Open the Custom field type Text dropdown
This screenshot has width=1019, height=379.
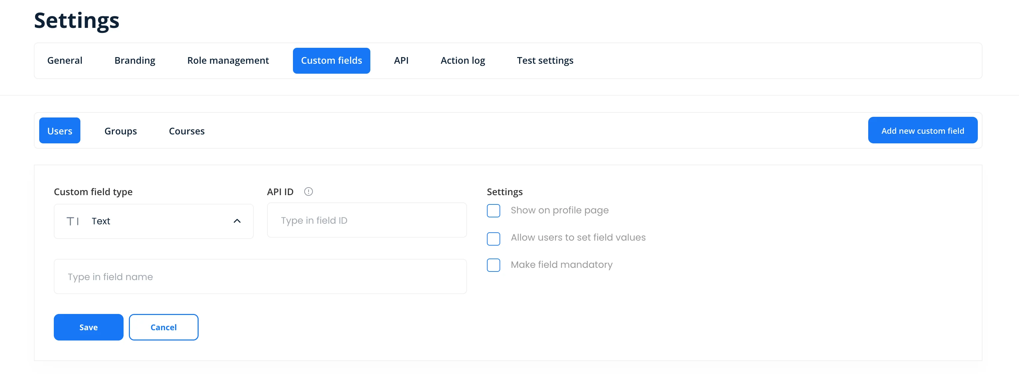click(153, 221)
